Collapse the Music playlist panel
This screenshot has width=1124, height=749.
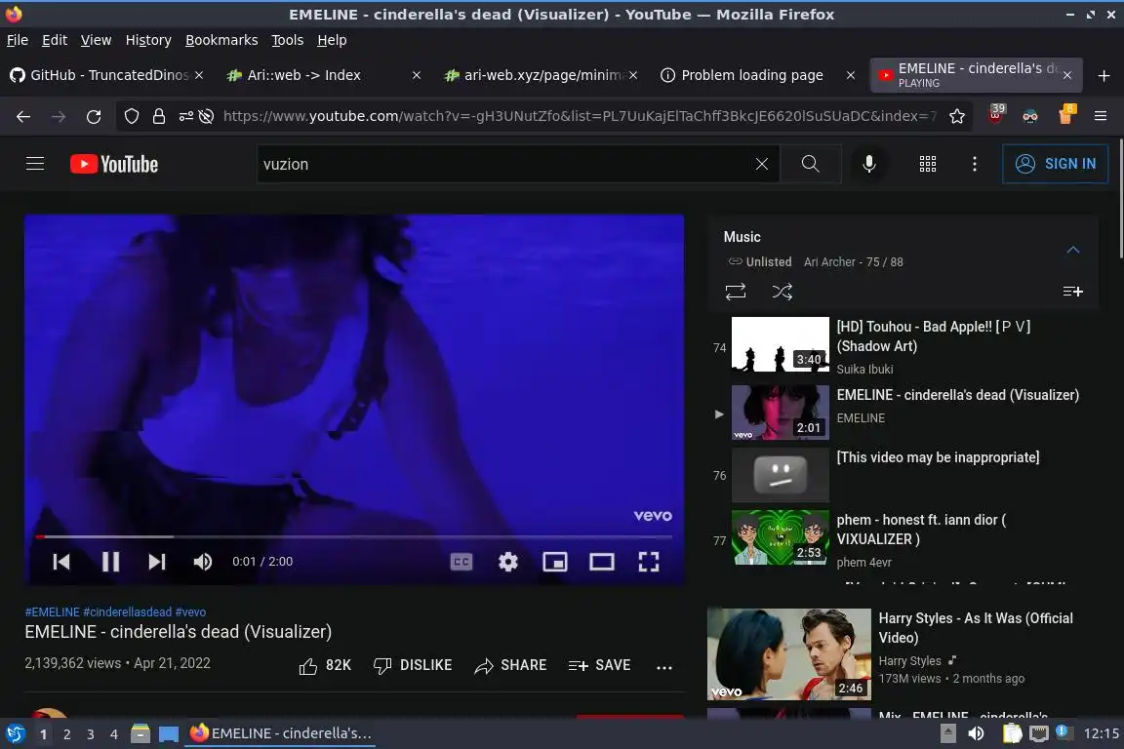(x=1073, y=250)
